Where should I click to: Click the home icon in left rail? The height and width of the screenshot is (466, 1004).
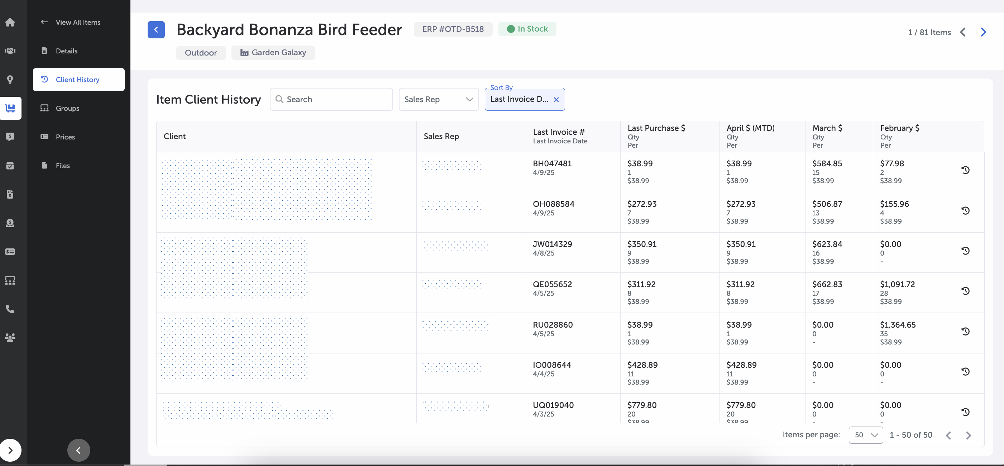coord(10,22)
